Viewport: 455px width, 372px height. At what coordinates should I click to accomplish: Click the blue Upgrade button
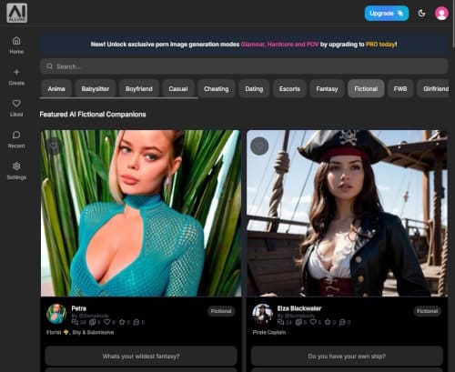point(387,14)
